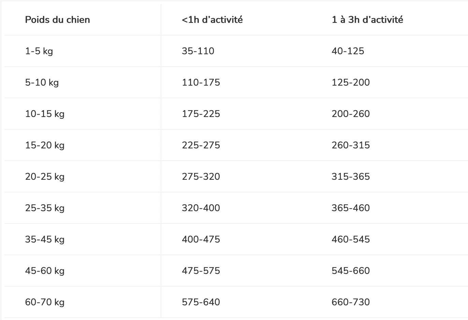The height and width of the screenshot is (320, 468).
Task: Click the "1 à 3h d'activité" header
Action: [367, 20]
